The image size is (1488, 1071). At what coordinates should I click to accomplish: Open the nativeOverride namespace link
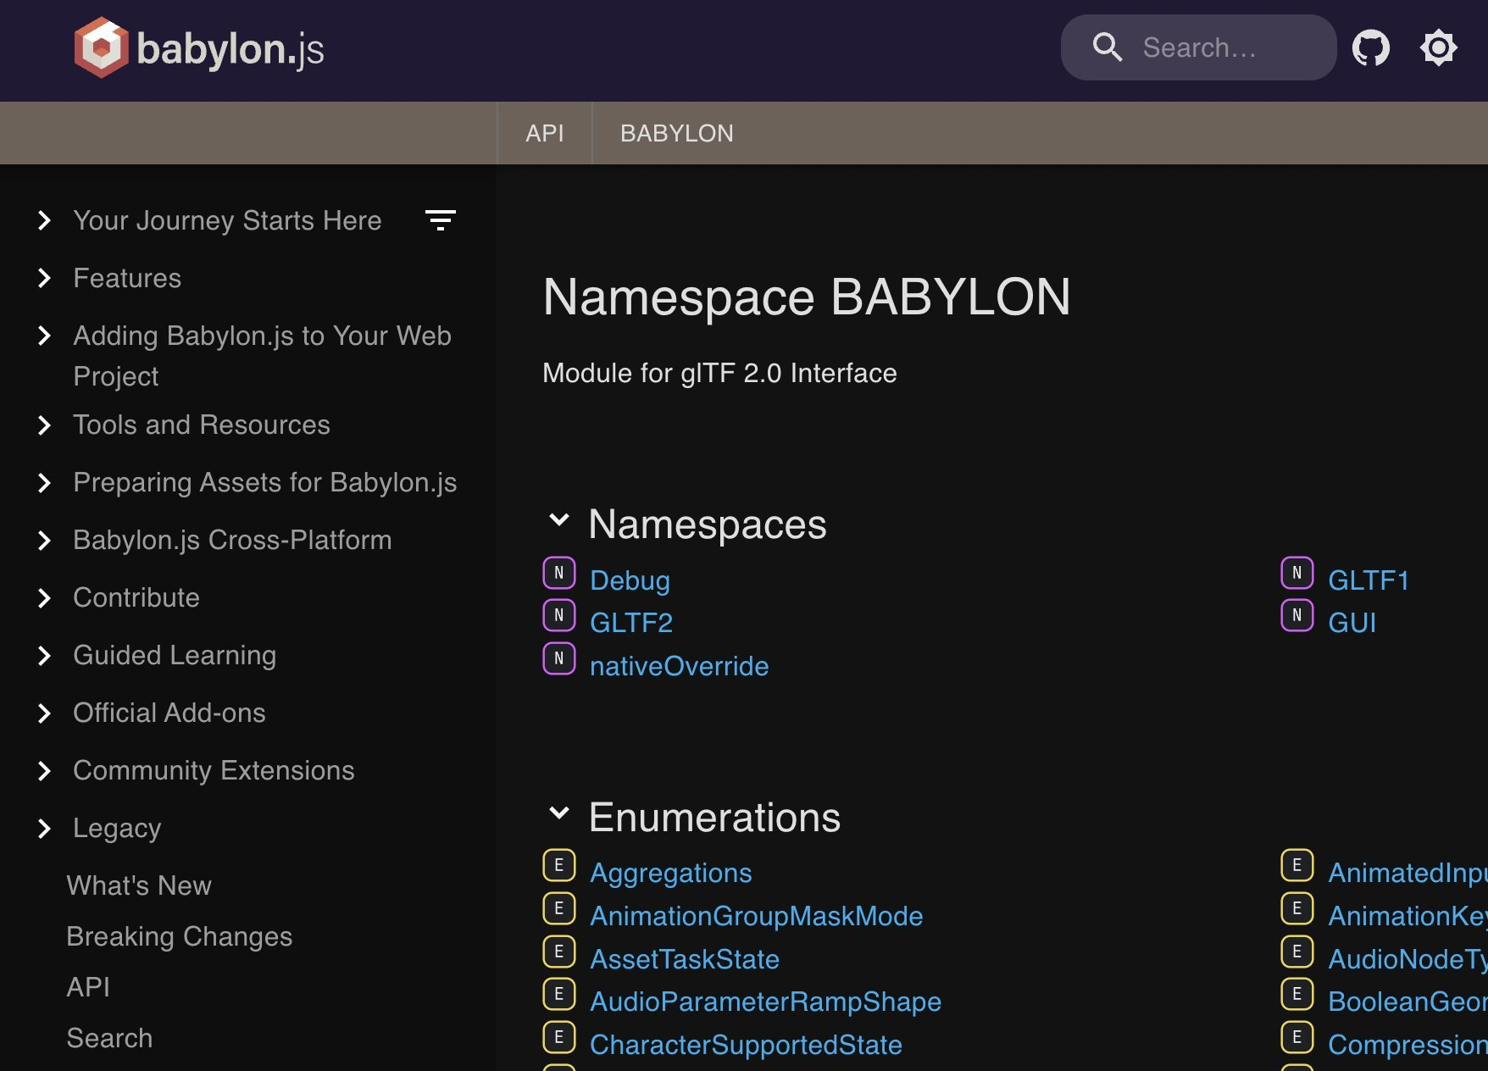click(x=679, y=666)
